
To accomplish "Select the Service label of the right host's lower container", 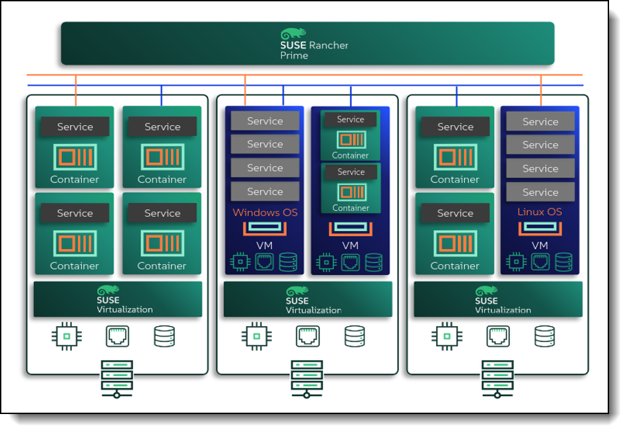I will 455,213.
